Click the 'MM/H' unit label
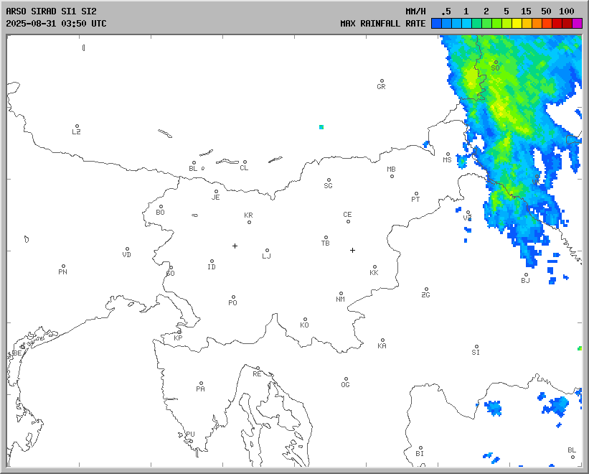 (x=415, y=11)
